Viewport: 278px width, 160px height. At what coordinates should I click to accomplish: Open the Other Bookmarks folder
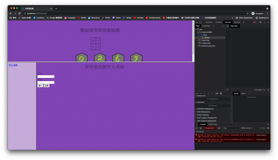tap(244, 18)
